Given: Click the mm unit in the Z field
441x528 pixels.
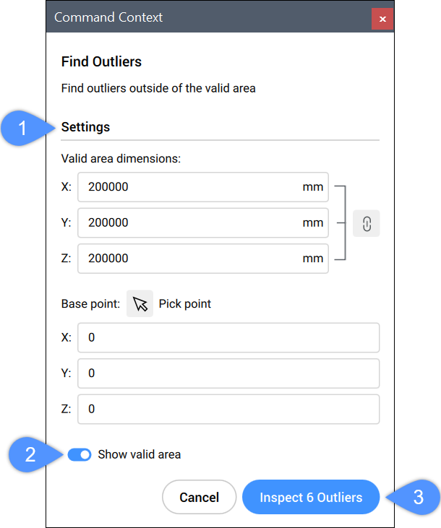Looking at the screenshot, I should point(313,259).
